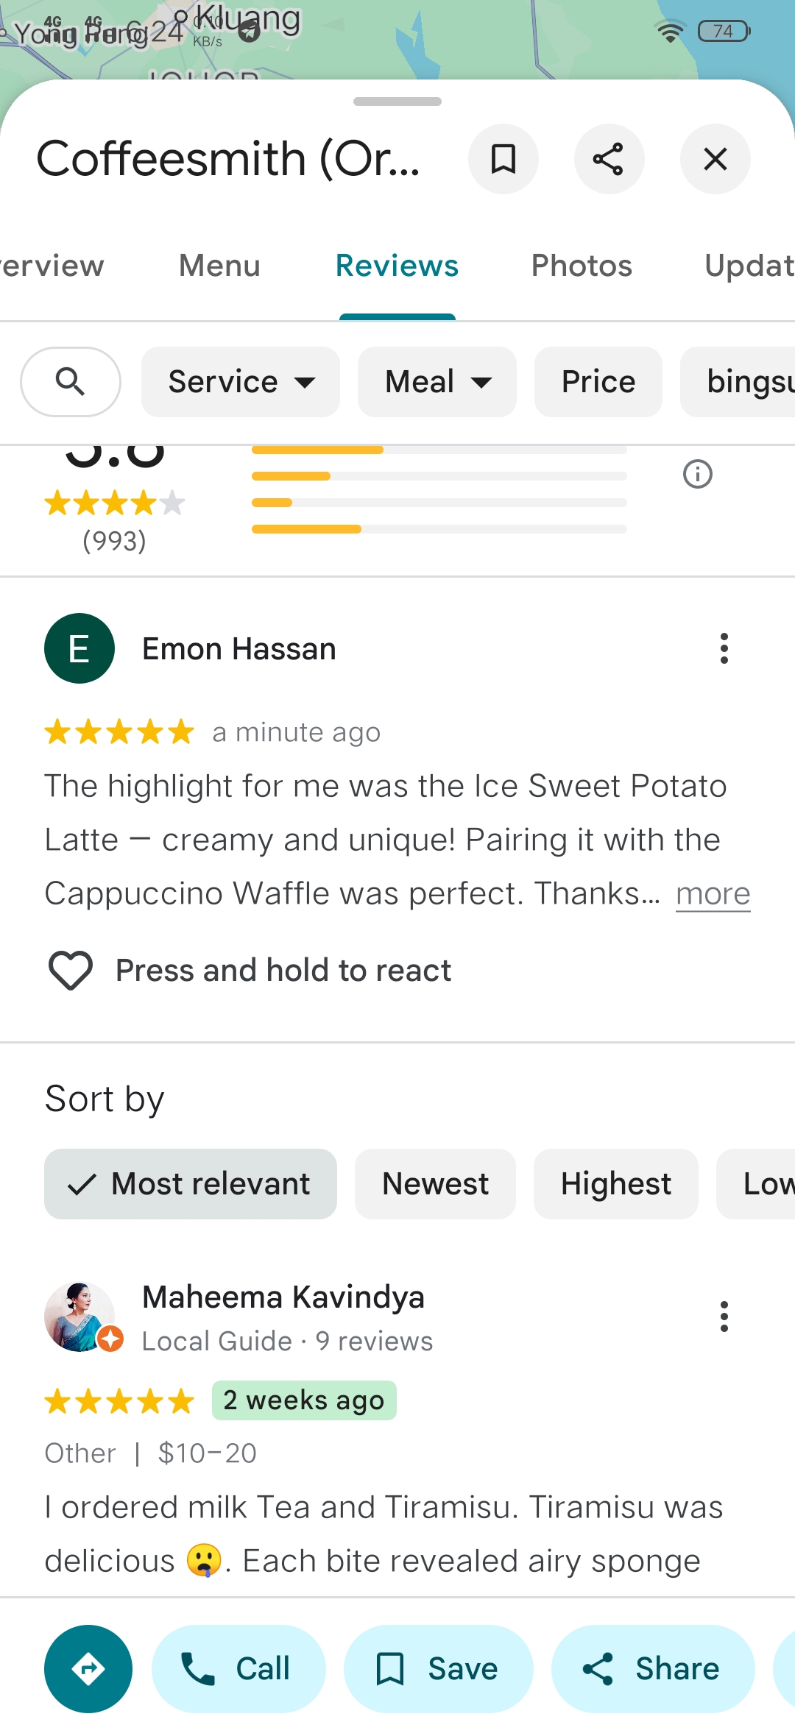Open the rating info icon
795x1722 pixels.
pyautogui.click(x=697, y=474)
